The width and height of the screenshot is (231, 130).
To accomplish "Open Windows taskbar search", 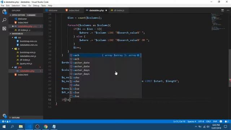I will click(x=12, y=127).
